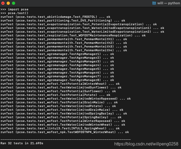Click the 'pcse.test()' command line
The image size is (181, 149).
(14, 13)
